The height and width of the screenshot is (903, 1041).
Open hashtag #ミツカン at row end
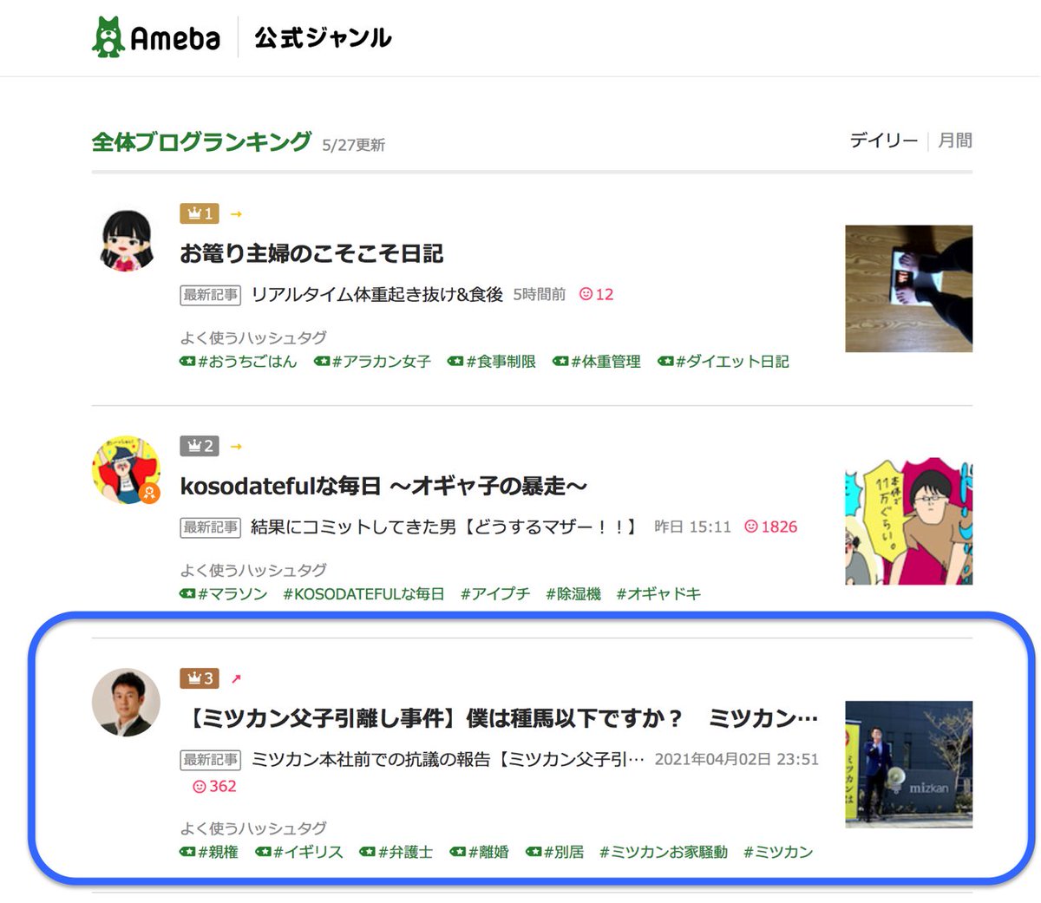[778, 853]
